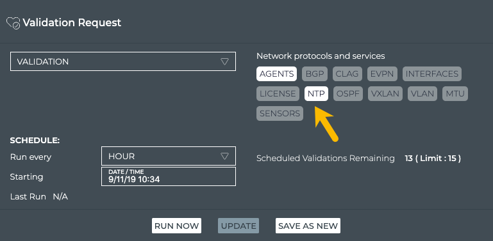This screenshot has width=493, height=241.
Task: Select the VXLAN chip
Action: pyautogui.click(x=385, y=94)
